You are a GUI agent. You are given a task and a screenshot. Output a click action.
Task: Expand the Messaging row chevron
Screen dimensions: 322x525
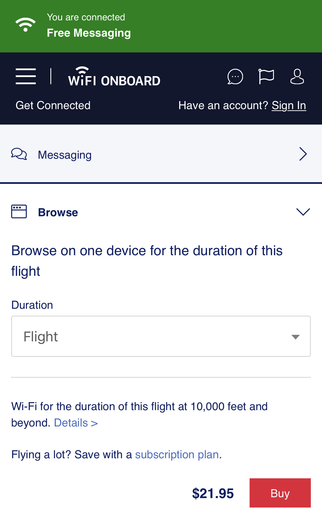coord(303,154)
